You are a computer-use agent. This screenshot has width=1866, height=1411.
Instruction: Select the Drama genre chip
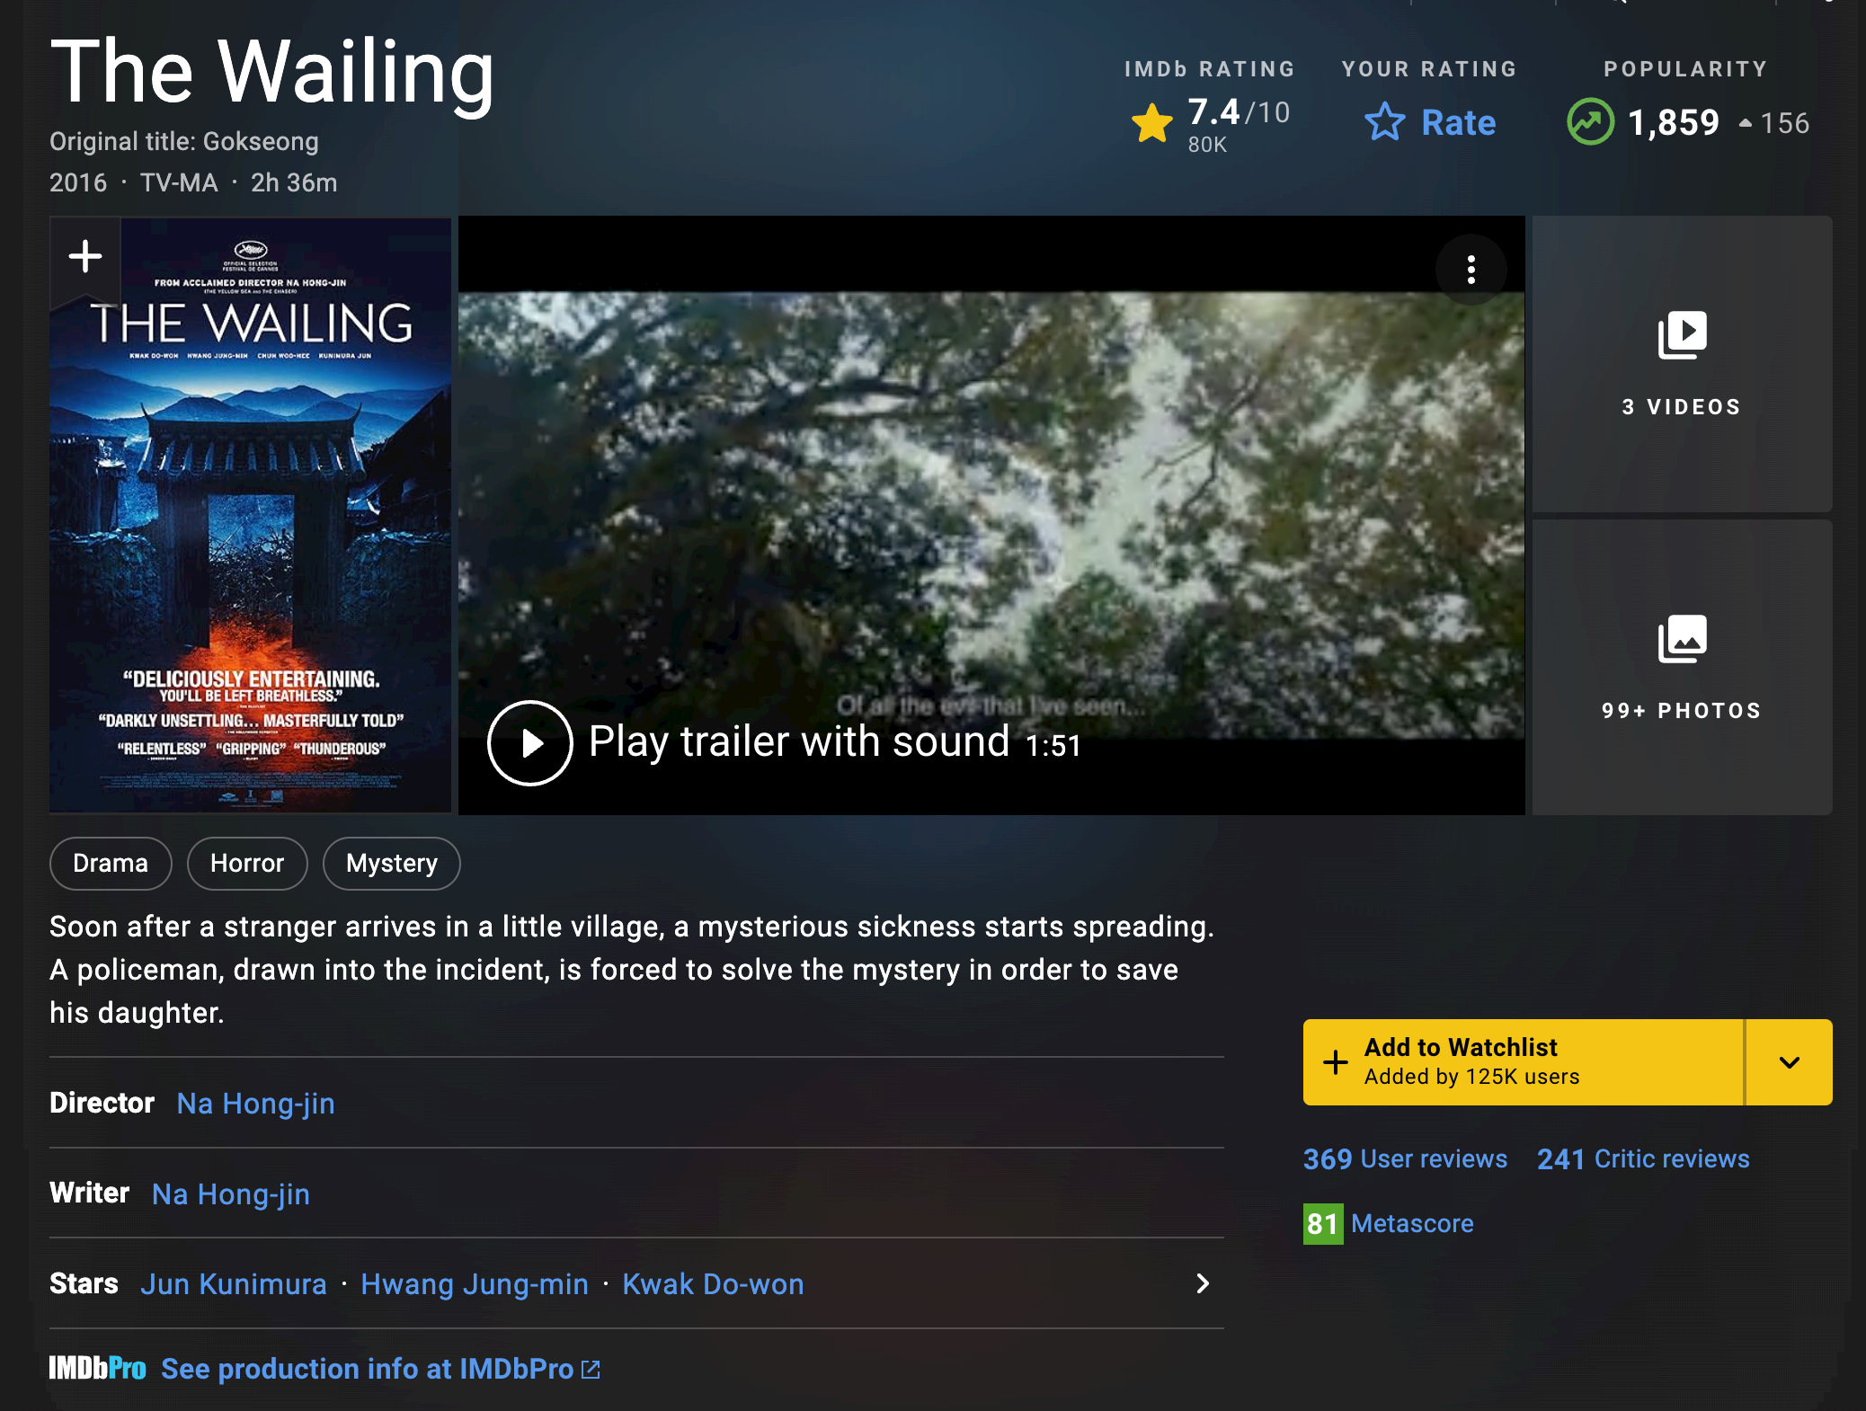point(111,864)
